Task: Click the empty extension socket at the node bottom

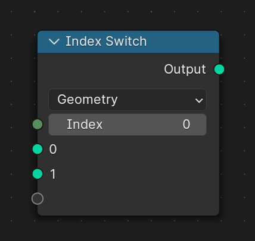Action: click(x=38, y=199)
